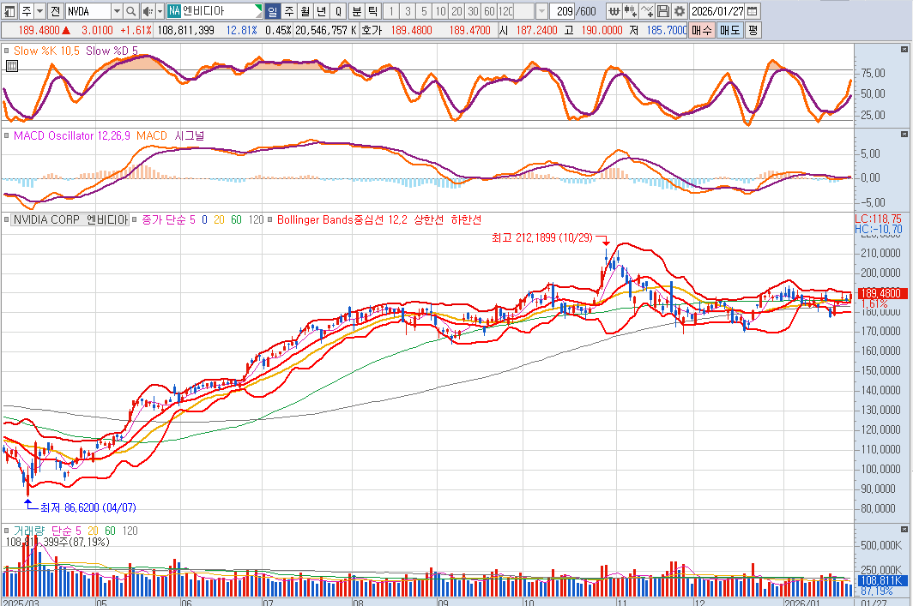
Task: Open the chart settings gear icon
Action: pos(679,11)
